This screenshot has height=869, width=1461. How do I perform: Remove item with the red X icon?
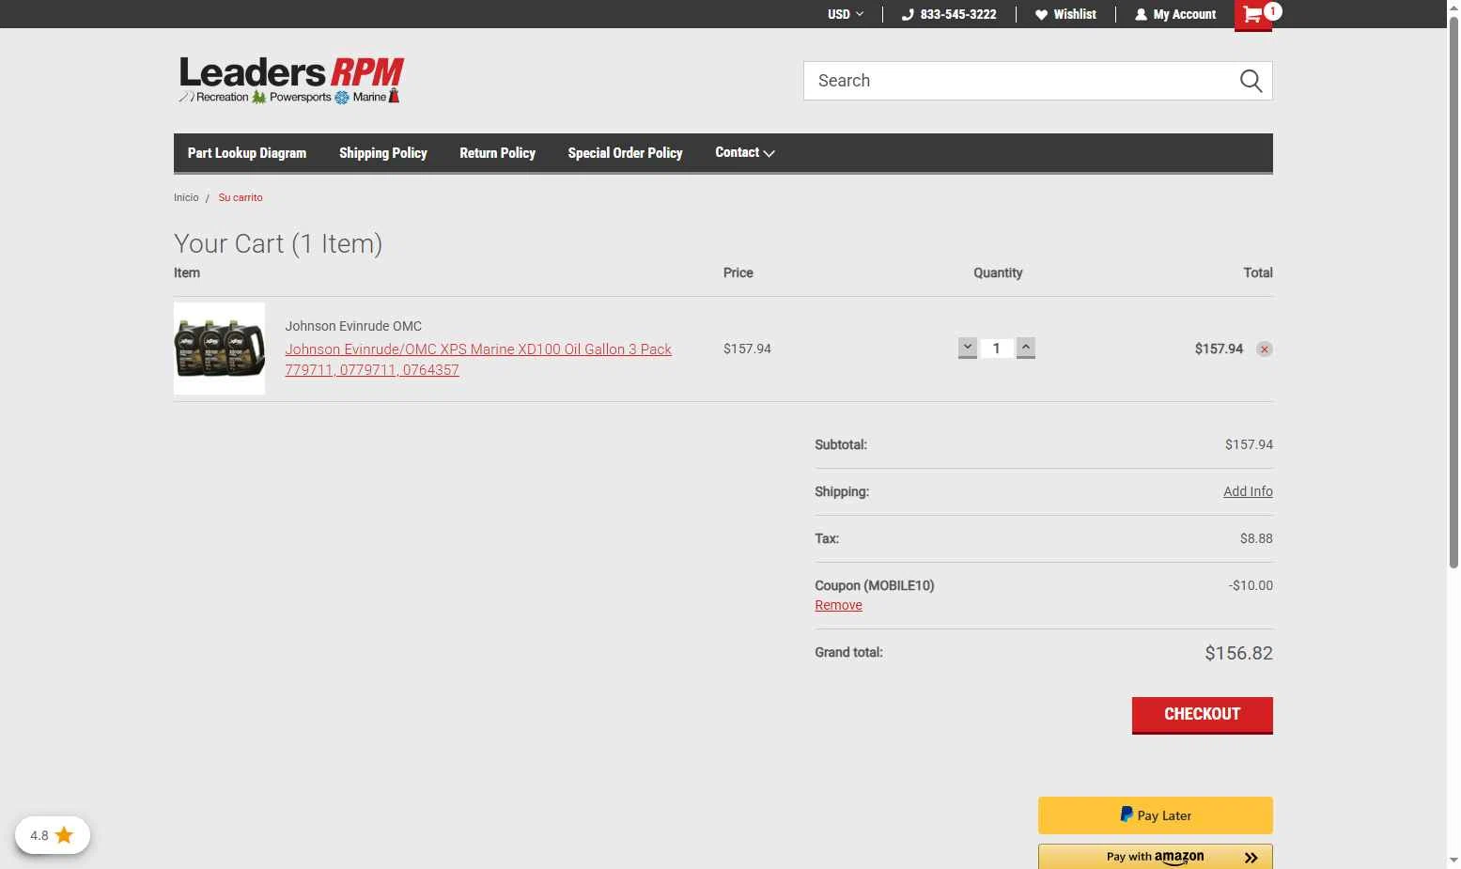[x=1265, y=349]
